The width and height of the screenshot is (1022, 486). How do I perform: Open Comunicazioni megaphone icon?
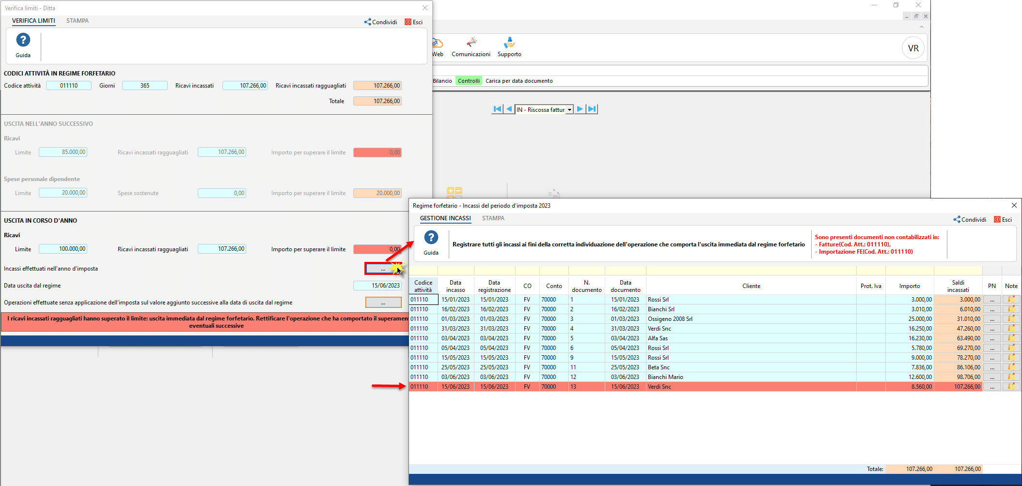[471, 47]
